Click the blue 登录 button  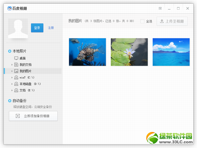coord(37,28)
